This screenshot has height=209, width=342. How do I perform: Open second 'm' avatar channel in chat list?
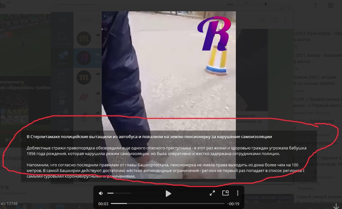coord(84,78)
